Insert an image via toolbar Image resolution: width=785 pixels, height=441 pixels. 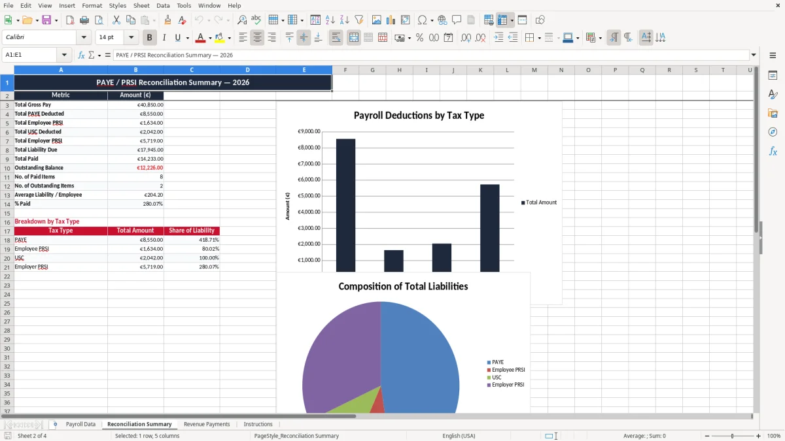[377, 20]
